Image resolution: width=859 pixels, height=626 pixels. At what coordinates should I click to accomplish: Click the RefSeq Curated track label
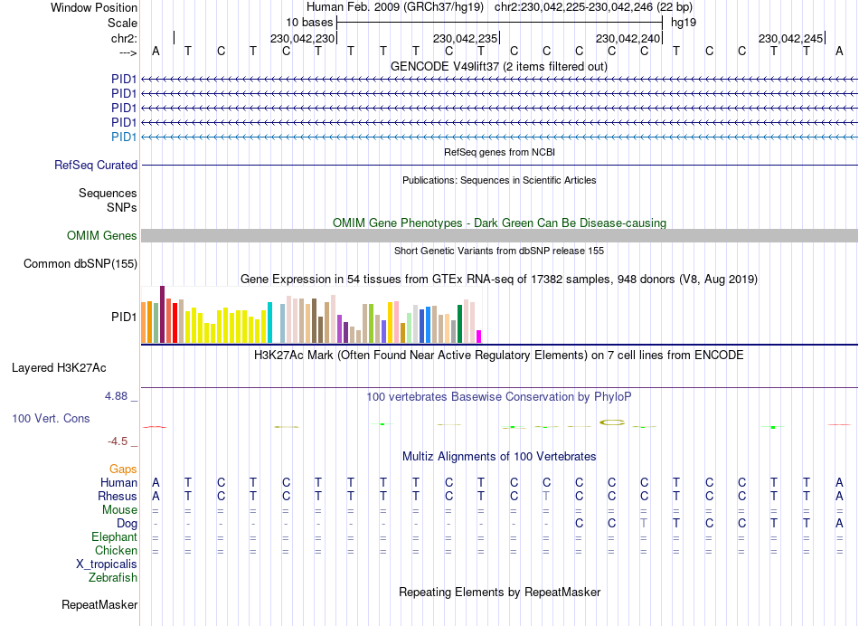tap(96, 165)
